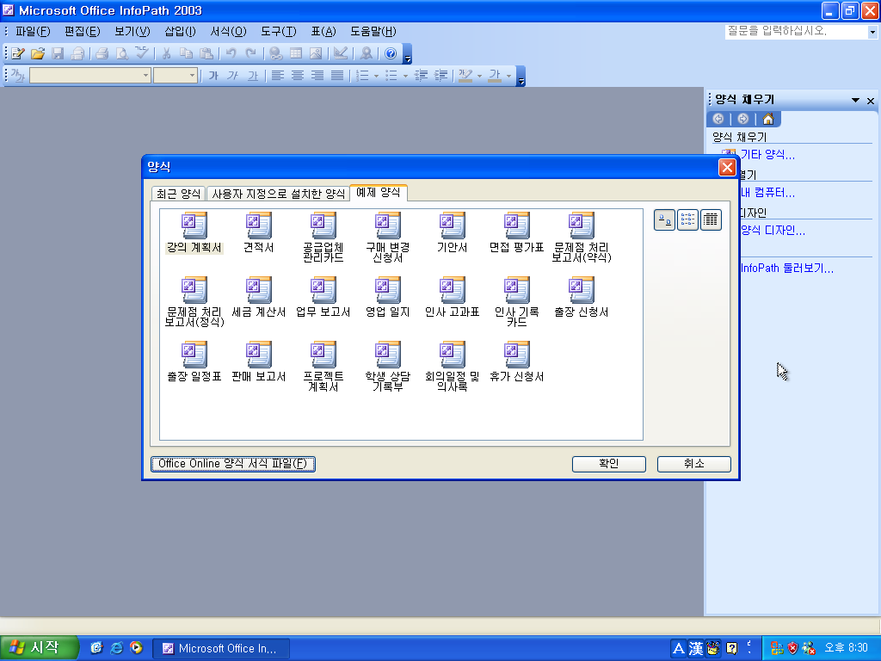
Task: Click the Save diskette icon
Action: (x=58, y=53)
